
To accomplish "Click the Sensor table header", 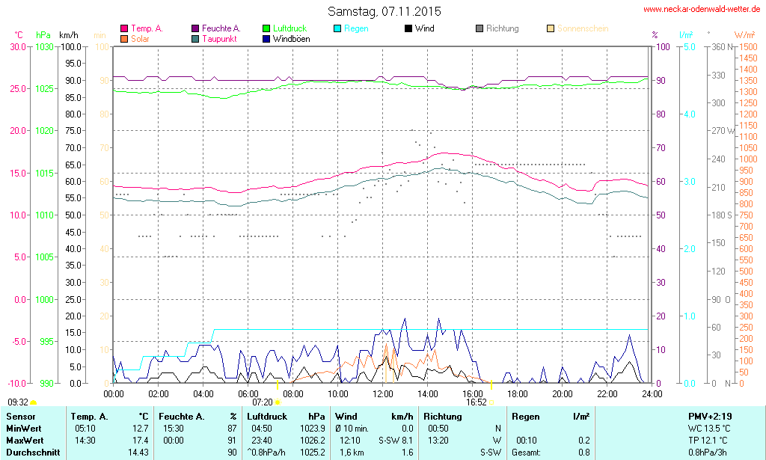I will 21,416.
